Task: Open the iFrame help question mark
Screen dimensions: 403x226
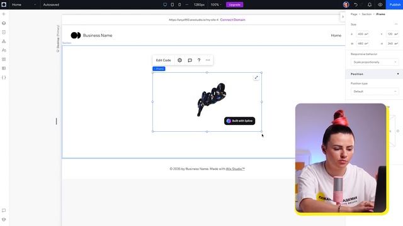Action: [x=199, y=60]
